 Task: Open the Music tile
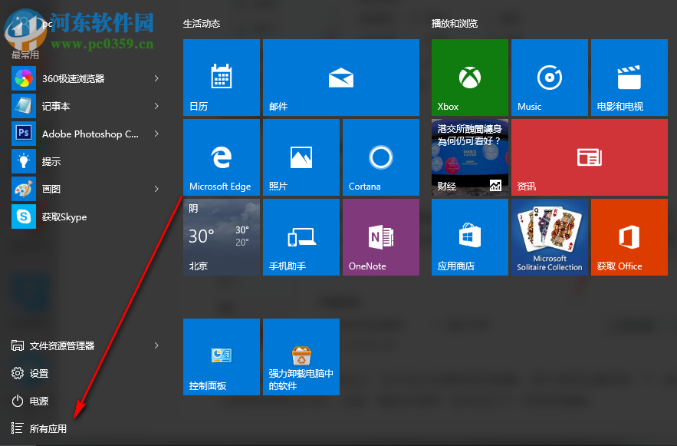click(x=550, y=78)
